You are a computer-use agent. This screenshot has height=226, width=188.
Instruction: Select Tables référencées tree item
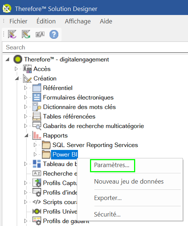[69, 116]
